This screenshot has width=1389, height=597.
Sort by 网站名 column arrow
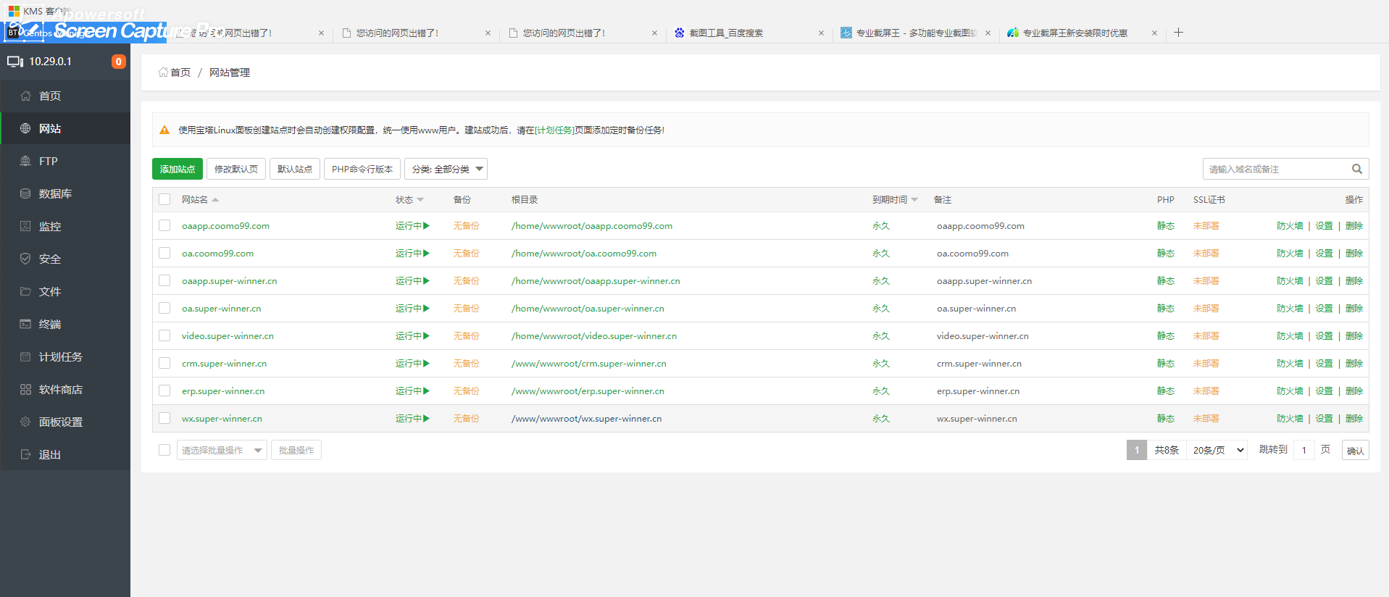(x=215, y=200)
